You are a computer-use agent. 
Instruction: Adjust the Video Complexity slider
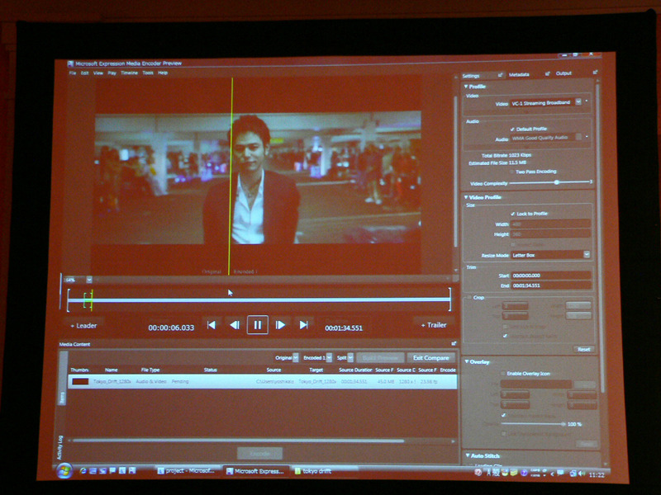tap(556, 182)
